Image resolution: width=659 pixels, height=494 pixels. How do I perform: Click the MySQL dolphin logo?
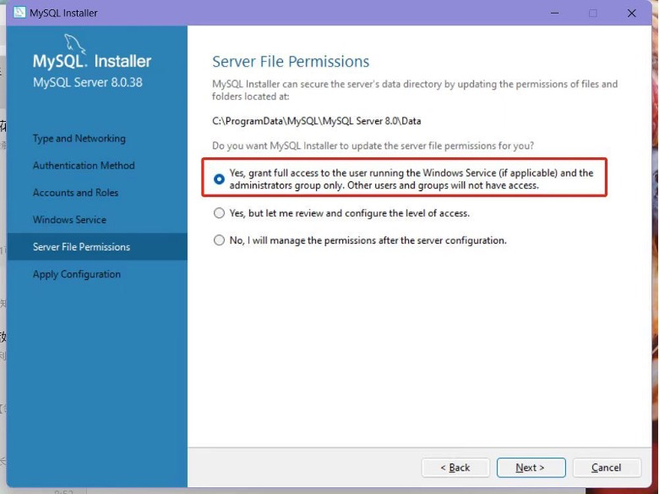coord(76,46)
